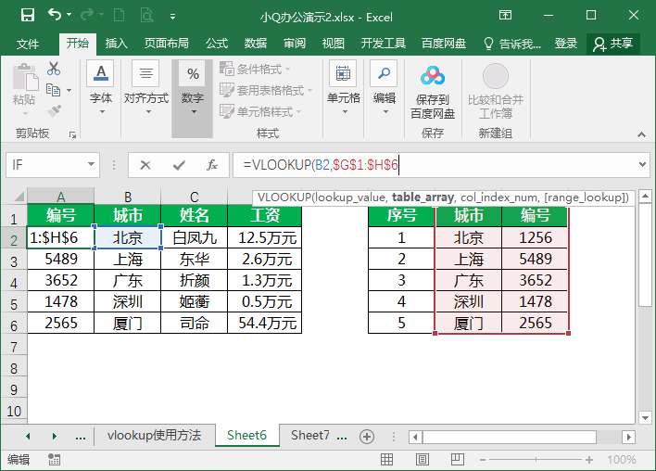This screenshot has height=471, width=656.
Task: Click the 共享 share button
Action: 612,44
